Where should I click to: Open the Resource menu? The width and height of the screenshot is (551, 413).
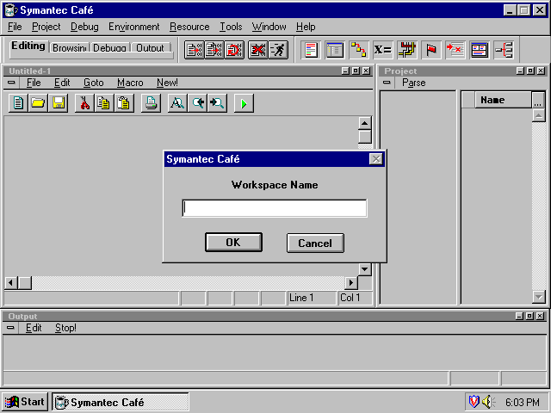(189, 27)
